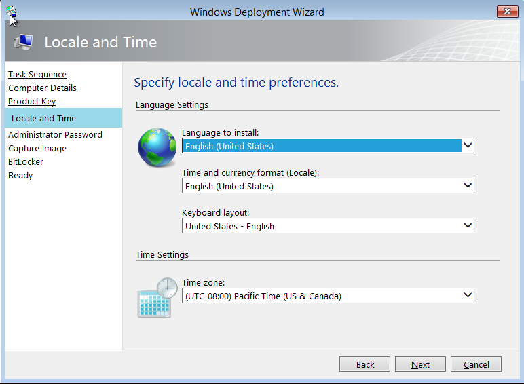
Task: Click the wizard title bar system icon
Action: point(11,12)
